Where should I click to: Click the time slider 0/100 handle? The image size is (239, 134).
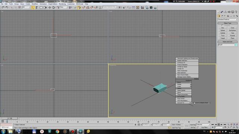10,118
